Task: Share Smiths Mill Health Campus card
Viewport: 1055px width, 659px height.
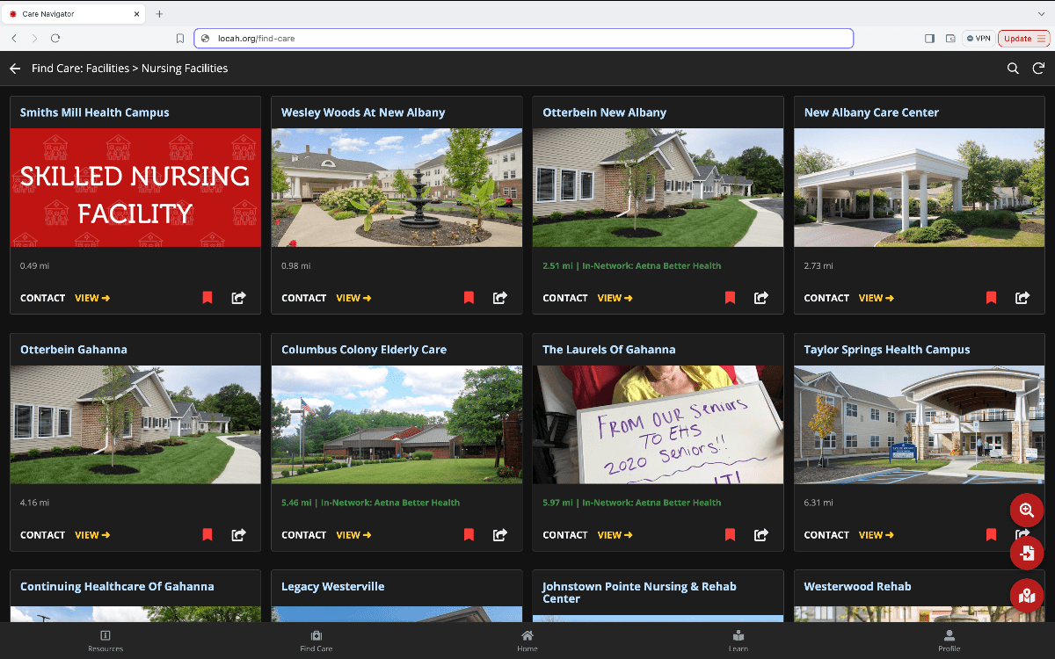Action: 238,298
